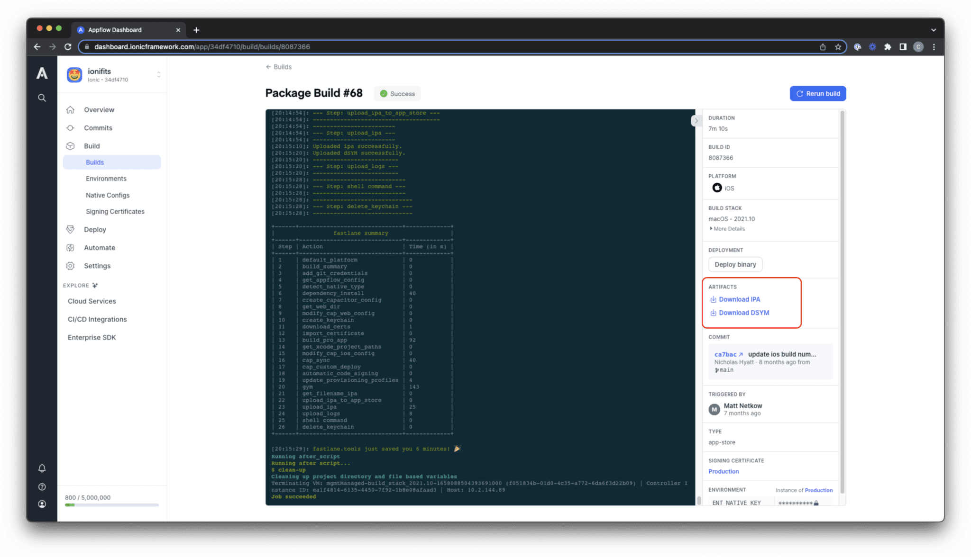Open the user account icon in the sidebar
Image resolution: width=971 pixels, height=557 pixels.
[x=42, y=504]
